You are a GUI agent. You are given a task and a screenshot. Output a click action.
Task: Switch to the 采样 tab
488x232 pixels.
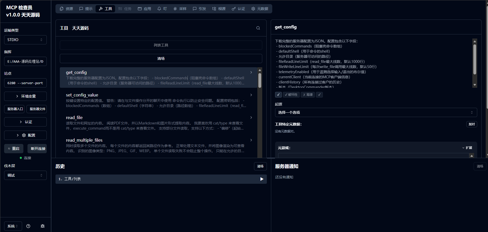pos(180,9)
